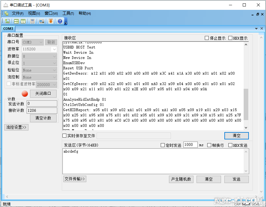Clear the send area with 清空
Viewport: 266px width, 207px height.
(209, 179)
